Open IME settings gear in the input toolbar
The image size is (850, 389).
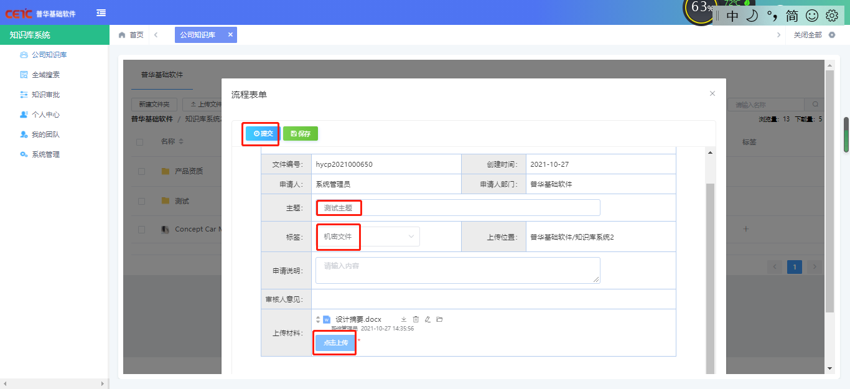coord(832,16)
